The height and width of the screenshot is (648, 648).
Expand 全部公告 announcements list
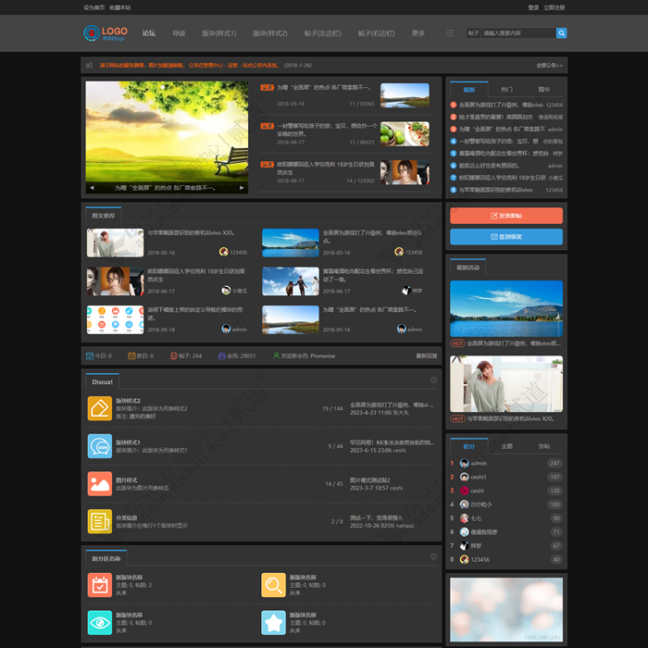point(549,66)
